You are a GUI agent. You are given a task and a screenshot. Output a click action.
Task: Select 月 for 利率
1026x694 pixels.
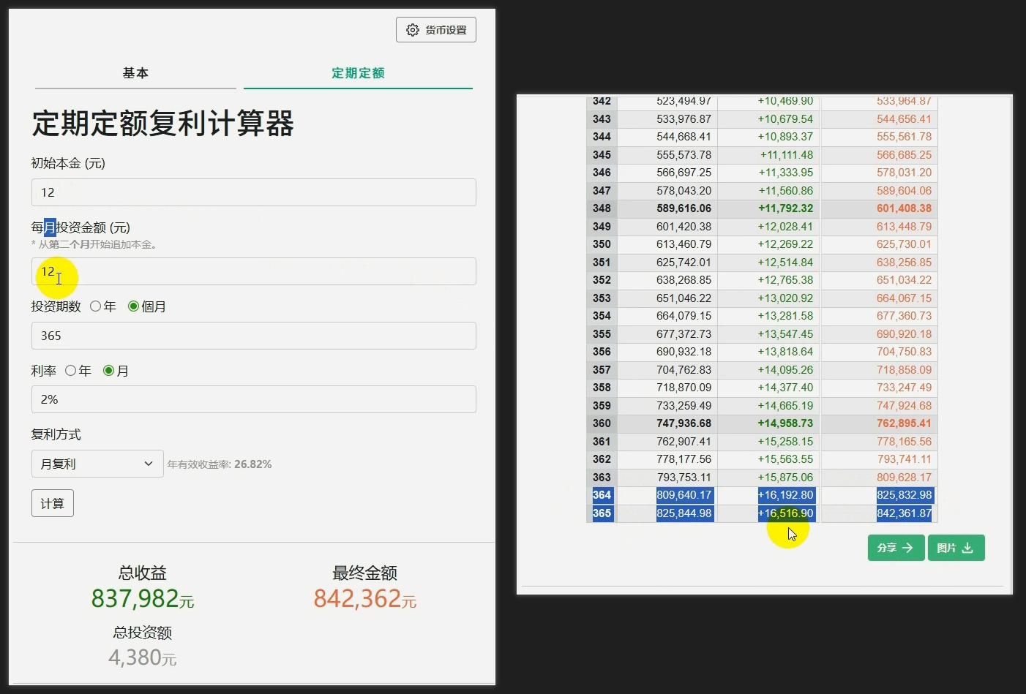point(108,371)
